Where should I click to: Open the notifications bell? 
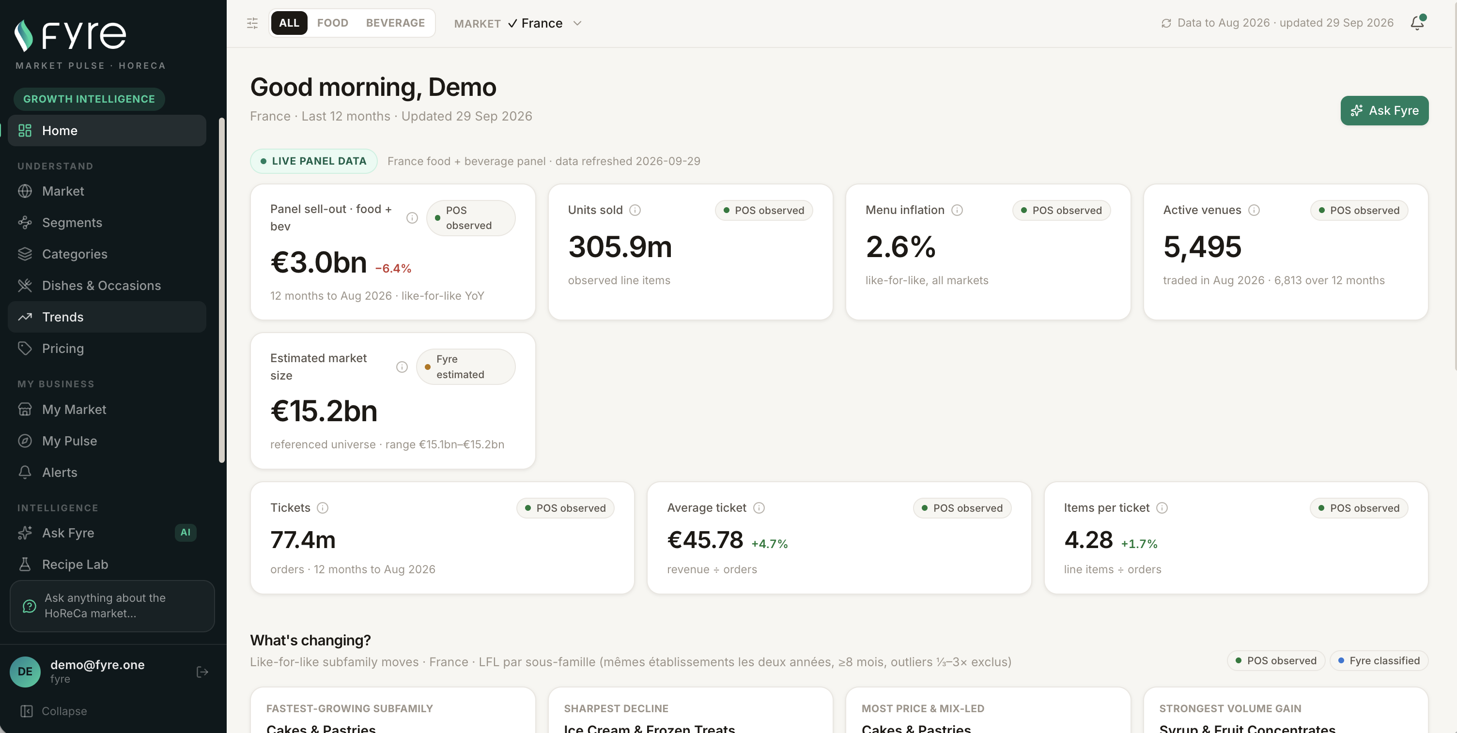coord(1417,23)
